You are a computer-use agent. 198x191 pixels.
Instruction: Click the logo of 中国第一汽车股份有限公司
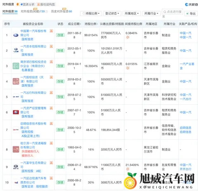pos(16,35)
